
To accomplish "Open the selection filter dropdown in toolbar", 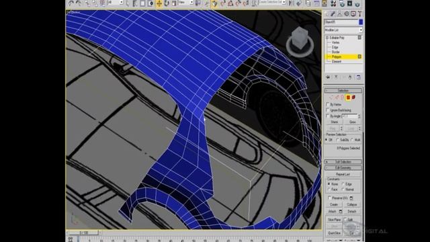I will [x=116, y=3].
